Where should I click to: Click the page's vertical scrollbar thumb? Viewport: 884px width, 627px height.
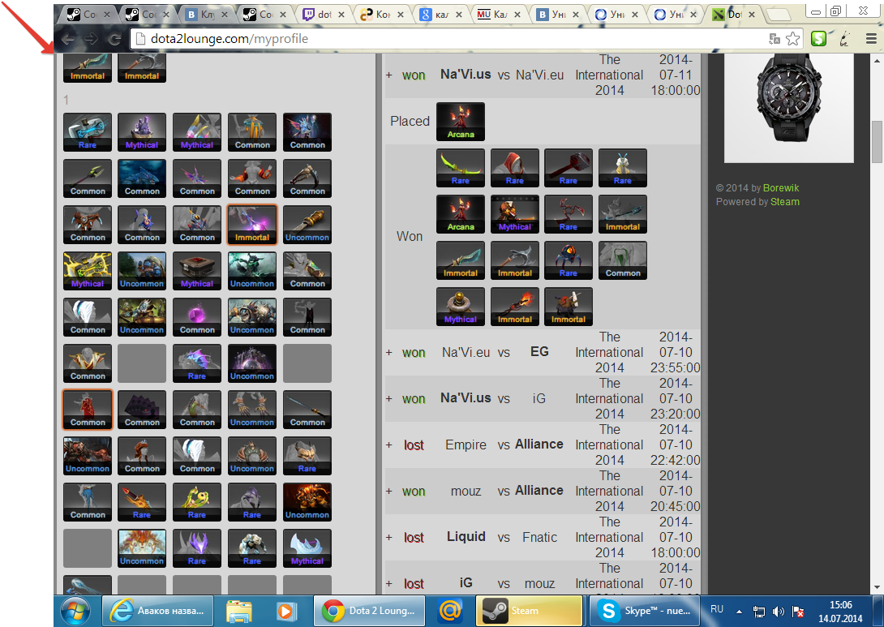(877, 141)
